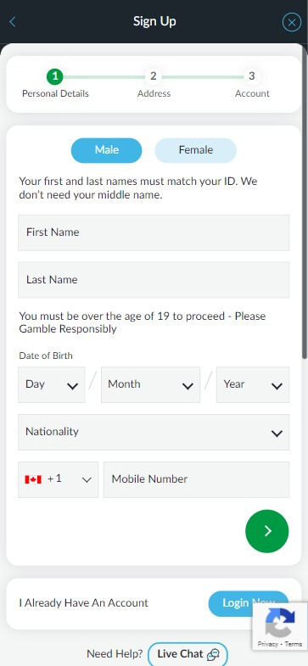Expand the Month dropdown
Screen dimensions: 308x666
tap(150, 385)
